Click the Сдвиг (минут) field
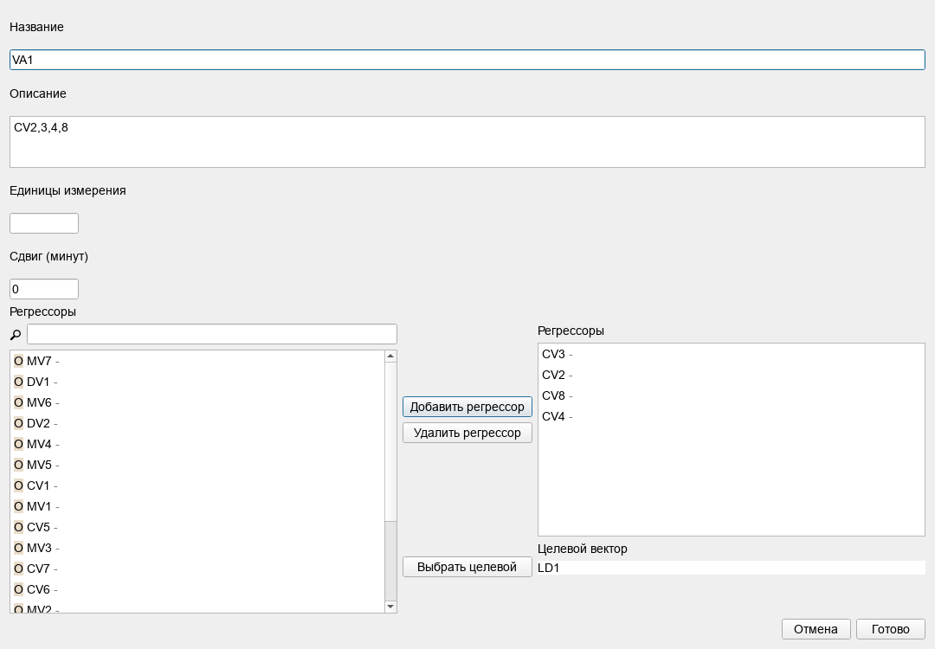The height and width of the screenshot is (649, 935). coord(44,289)
